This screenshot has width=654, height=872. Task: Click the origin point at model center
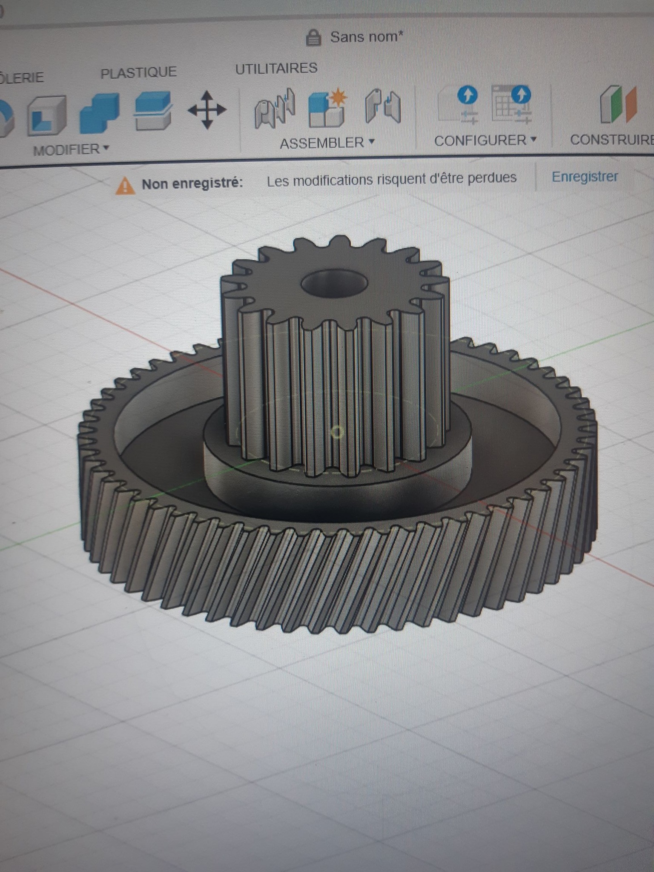tap(337, 432)
